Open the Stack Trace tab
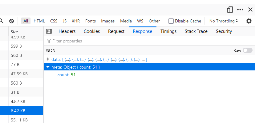 point(196,31)
